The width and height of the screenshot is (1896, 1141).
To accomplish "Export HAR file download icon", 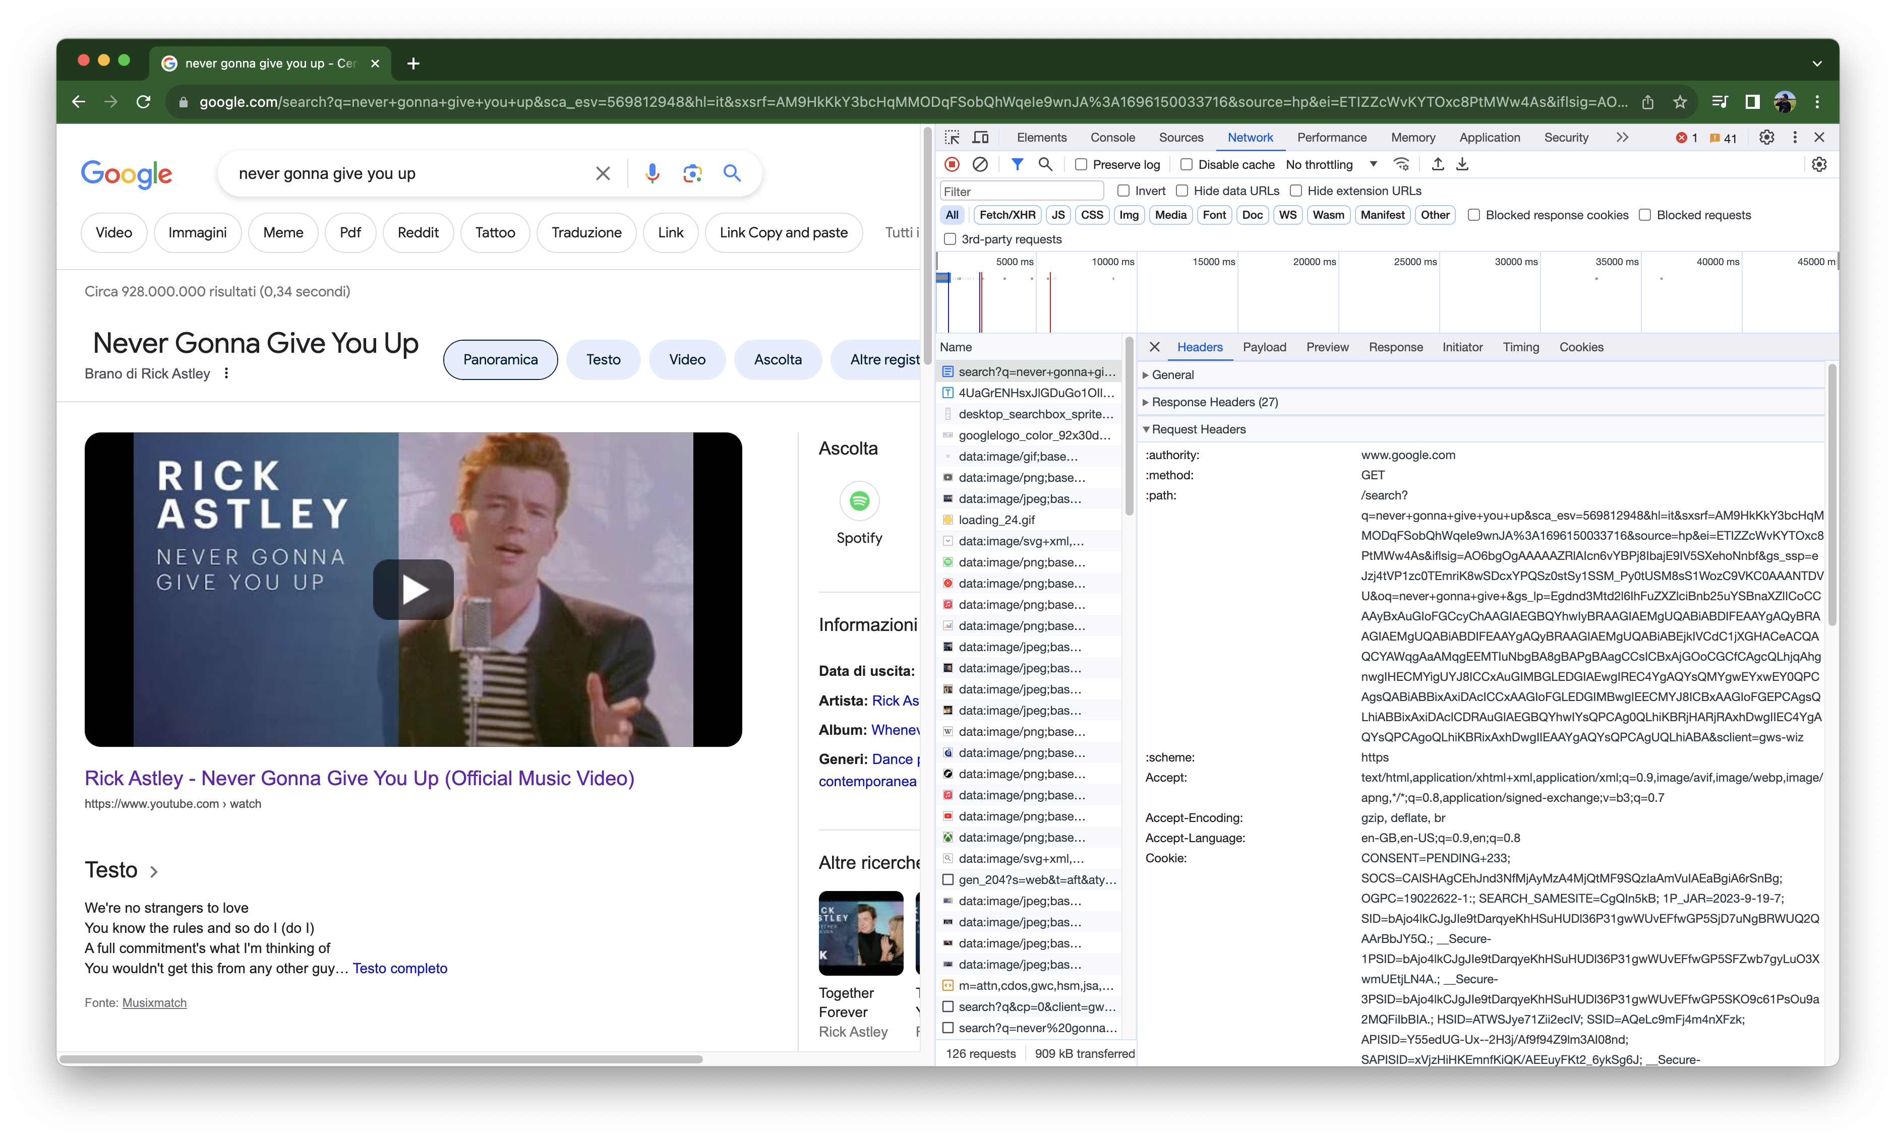I will pos(1462,164).
